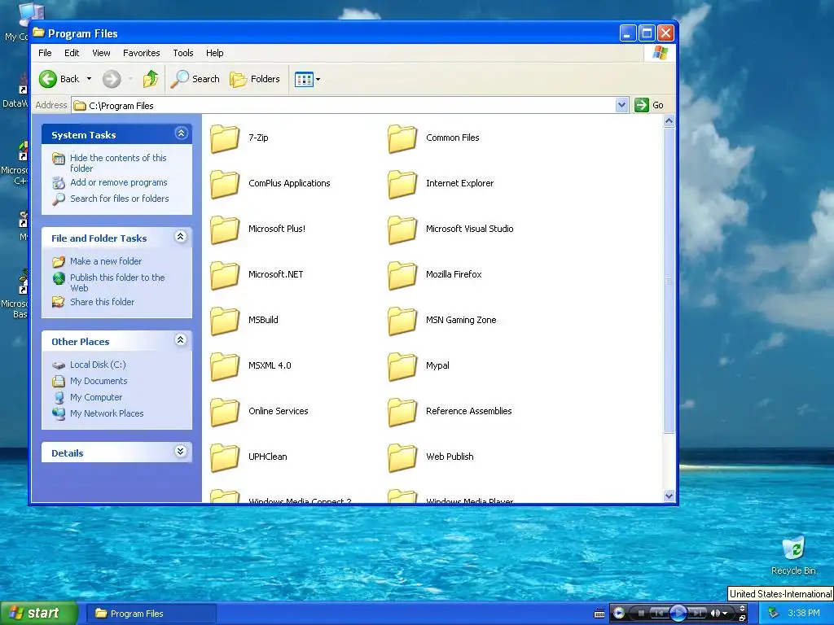The height and width of the screenshot is (625, 834).
Task: Click Play in Media Player taskbar
Action: [678, 613]
